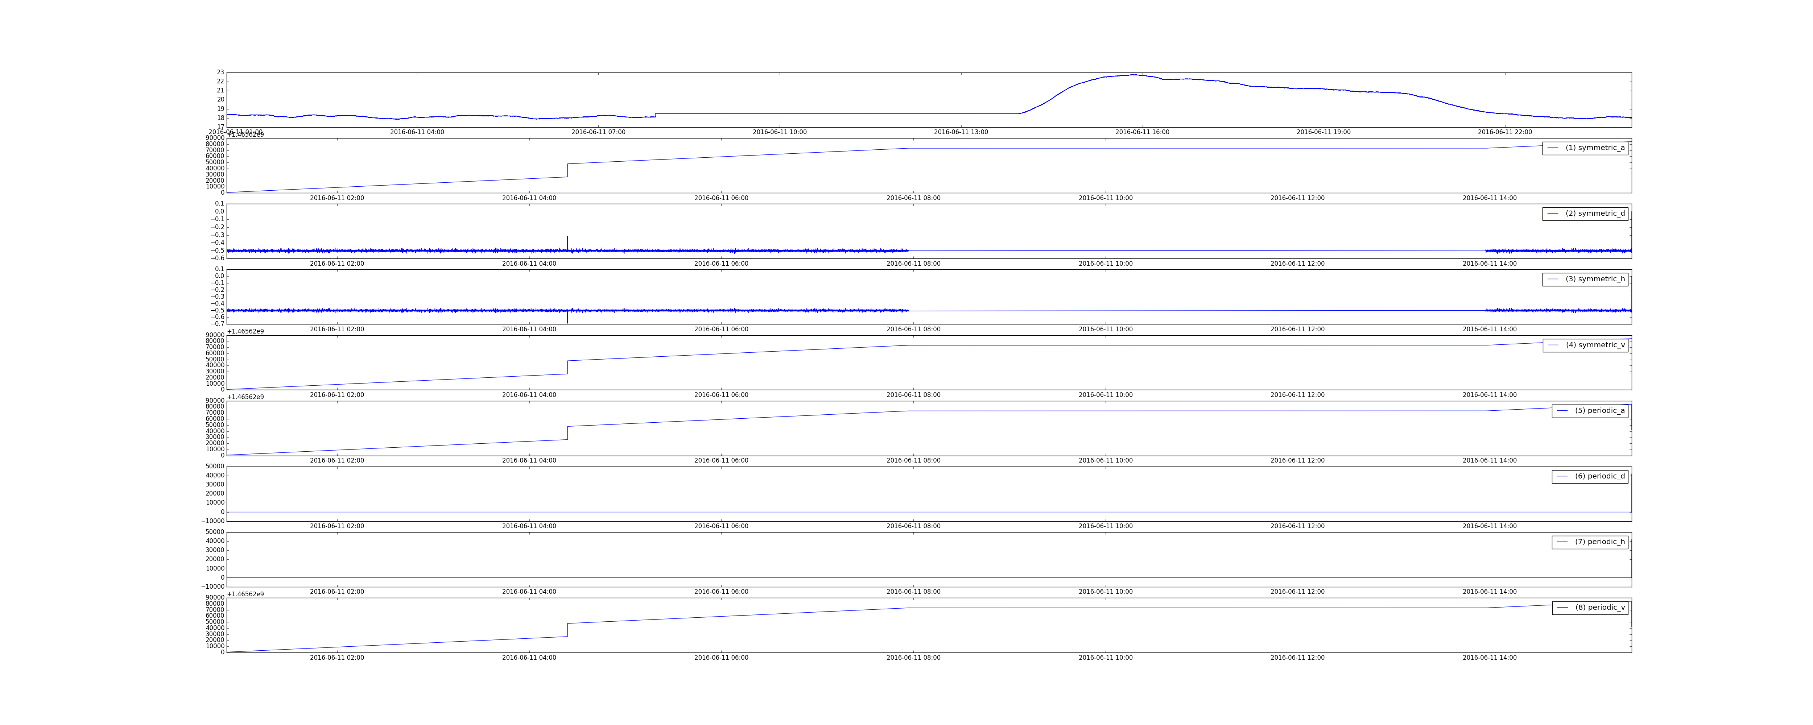Click the +1.46562e9 offset above symmetric_v plot
Viewport: 1813px width, 725px height.
(245, 332)
